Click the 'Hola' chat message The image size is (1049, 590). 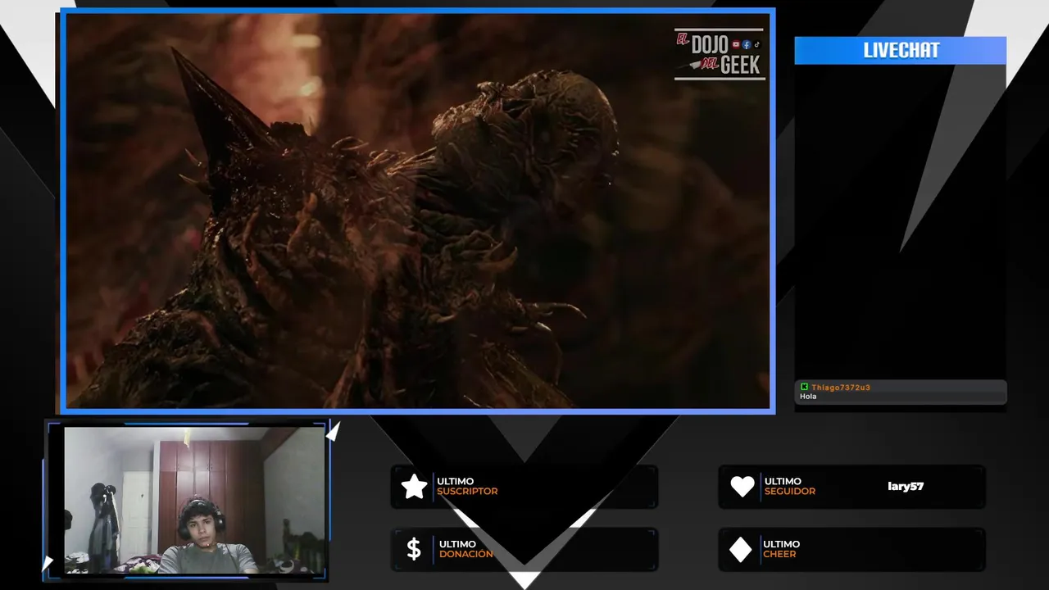tap(808, 397)
